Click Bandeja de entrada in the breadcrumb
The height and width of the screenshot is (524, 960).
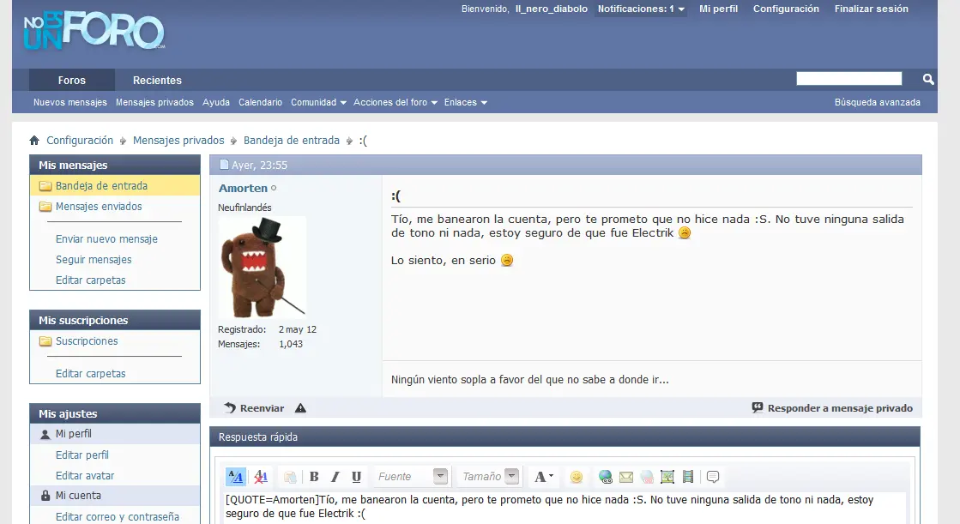point(292,141)
